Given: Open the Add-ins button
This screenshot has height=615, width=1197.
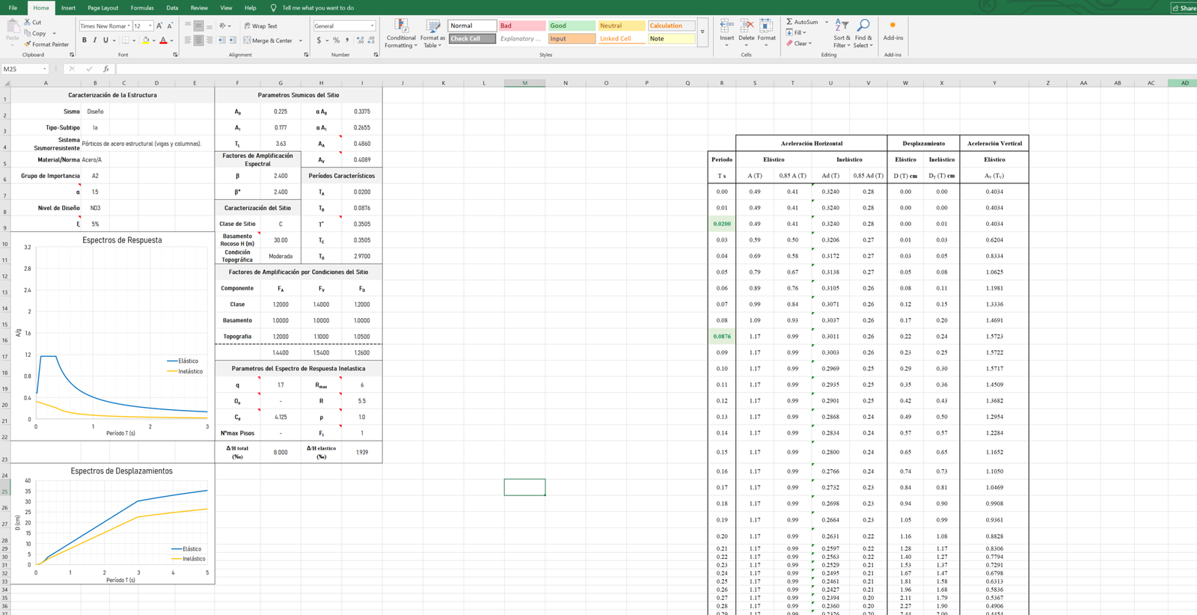Looking at the screenshot, I should coord(893,30).
